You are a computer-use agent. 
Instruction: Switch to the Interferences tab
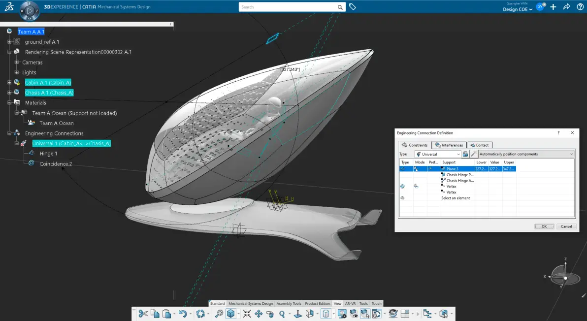click(449, 145)
